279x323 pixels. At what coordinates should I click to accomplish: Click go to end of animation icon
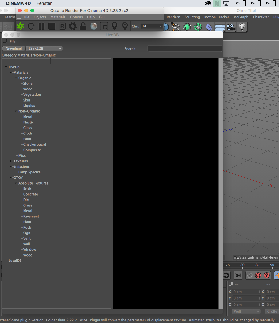[x=238, y=275]
